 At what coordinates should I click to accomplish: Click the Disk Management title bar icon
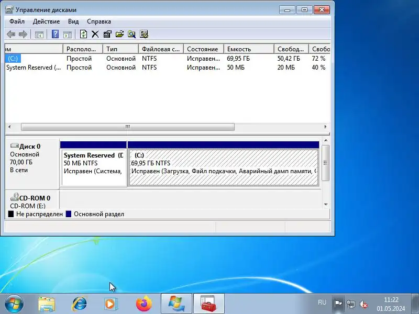click(x=9, y=10)
